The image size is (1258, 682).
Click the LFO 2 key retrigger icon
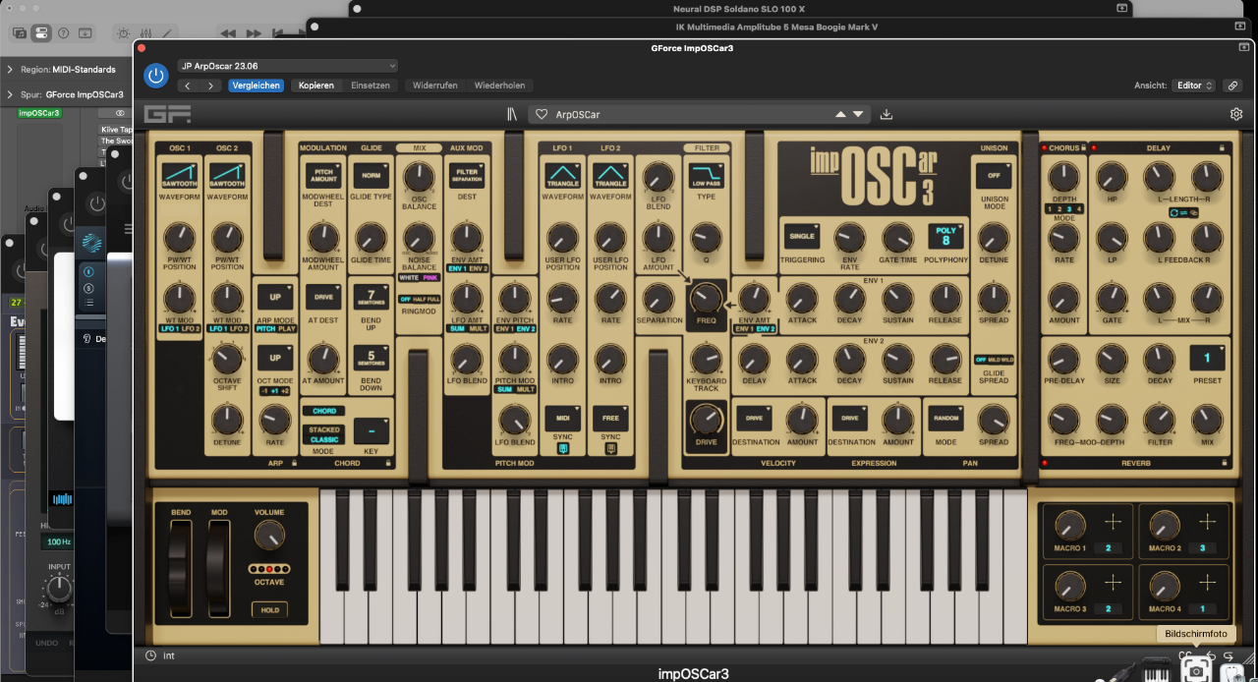tap(610, 448)
